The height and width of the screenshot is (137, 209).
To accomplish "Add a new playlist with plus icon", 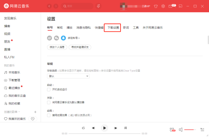I will (35, 112).
